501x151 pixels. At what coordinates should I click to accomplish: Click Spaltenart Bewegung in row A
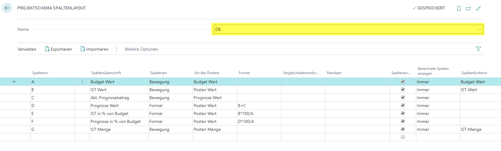pyautogui.click(x=171, y=82)
